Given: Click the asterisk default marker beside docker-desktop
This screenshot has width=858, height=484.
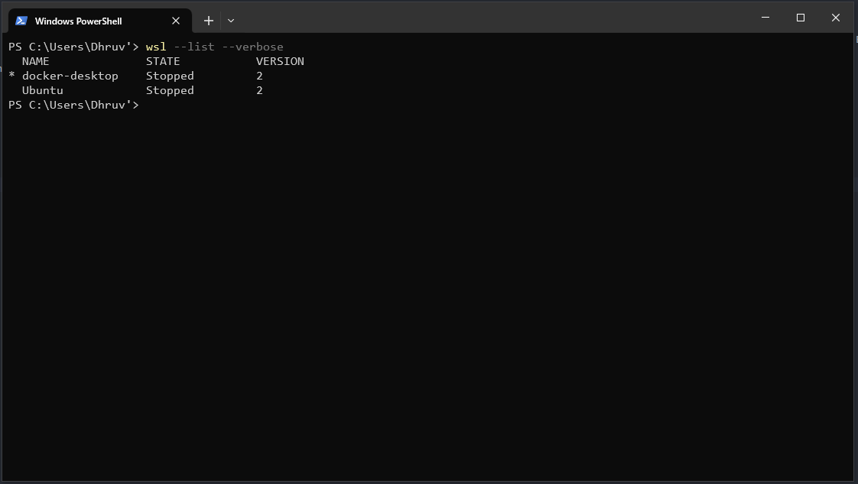Looking at the screenshot, I should 11,76.
